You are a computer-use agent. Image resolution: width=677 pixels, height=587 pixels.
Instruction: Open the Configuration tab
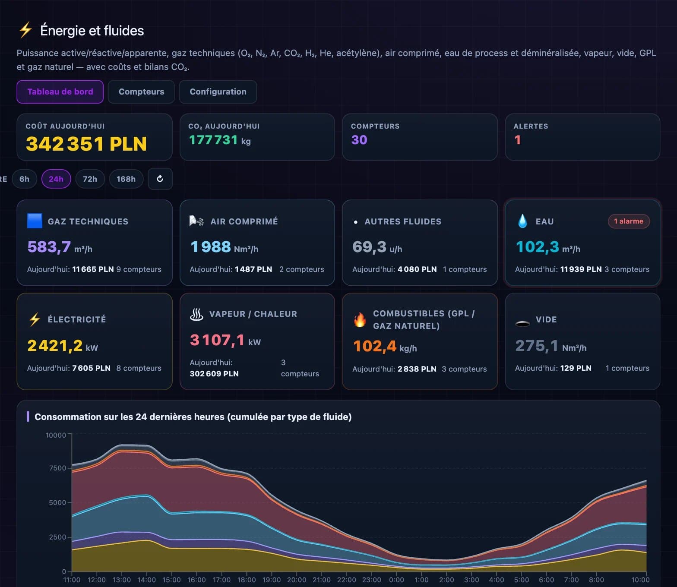(218, 92)
